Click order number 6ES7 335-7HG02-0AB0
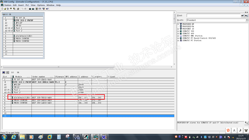This screenshot has height=140, width=249. (x=42, y=98)
